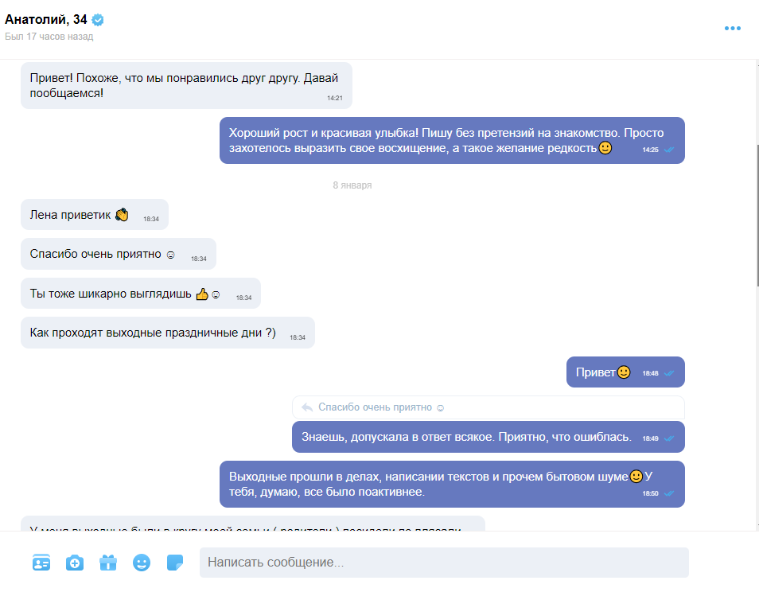Open the stickers panel icon
Viewport: 759px width, 592px height.
175,563
